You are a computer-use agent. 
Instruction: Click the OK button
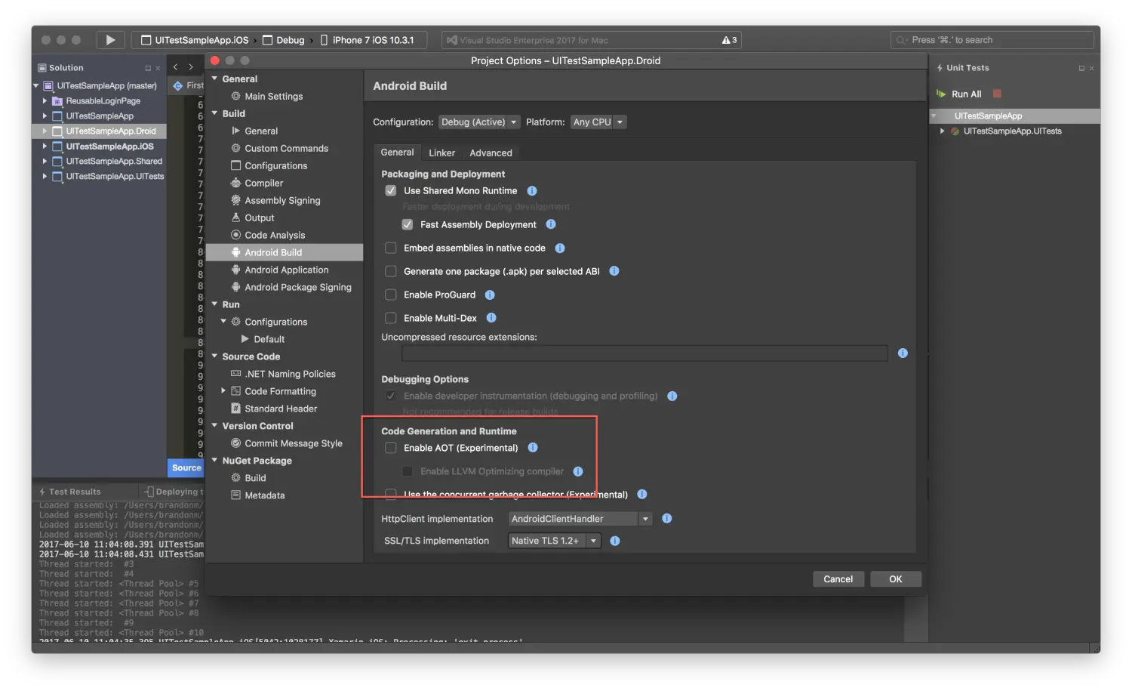(896, 579)
